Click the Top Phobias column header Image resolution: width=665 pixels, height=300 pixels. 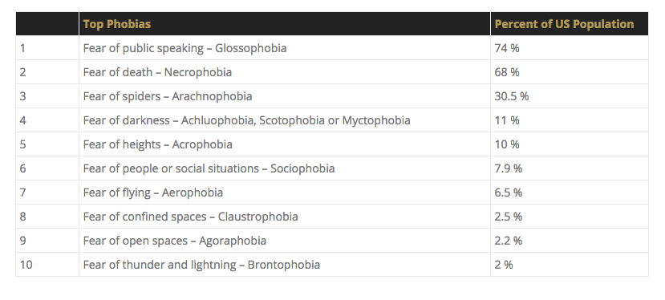[116, 24]
